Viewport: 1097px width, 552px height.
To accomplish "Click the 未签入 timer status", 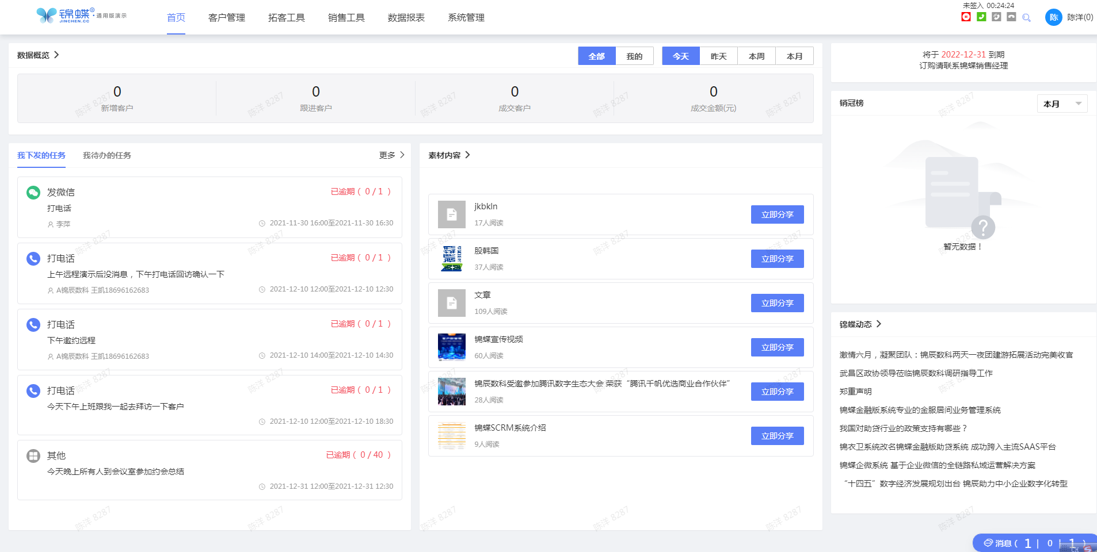I will pos(988,5).
